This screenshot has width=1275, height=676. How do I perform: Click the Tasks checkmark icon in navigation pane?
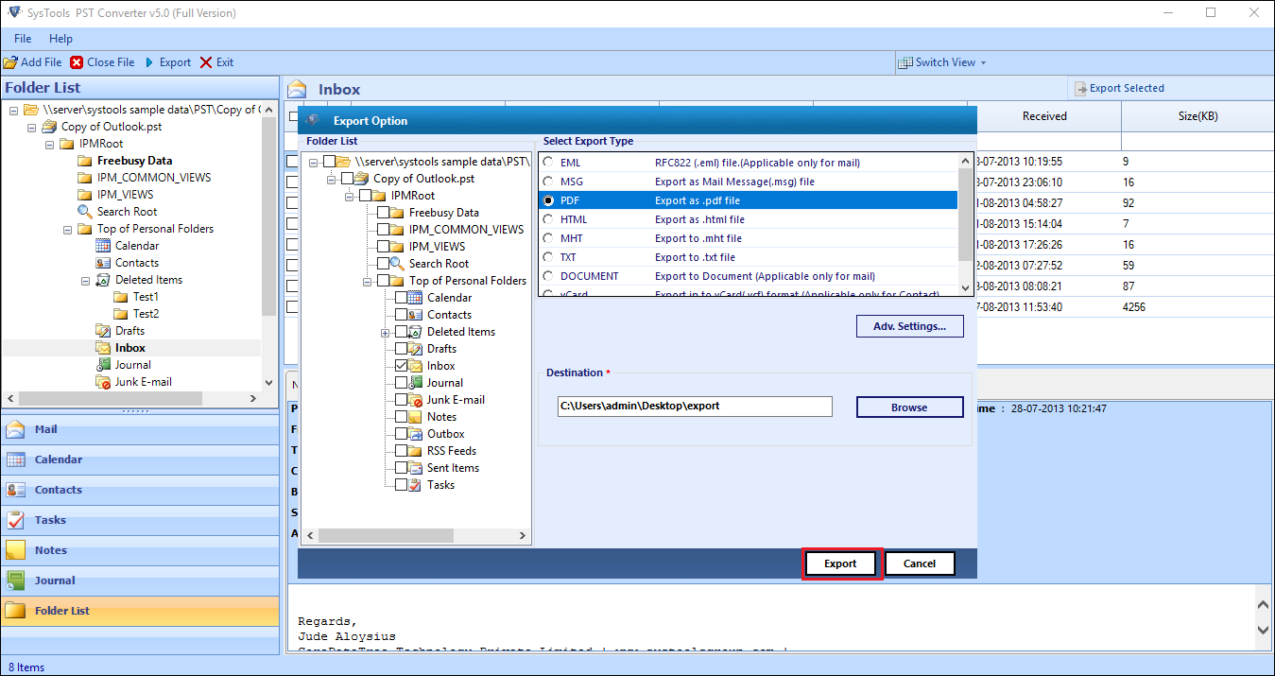point(16,520)
